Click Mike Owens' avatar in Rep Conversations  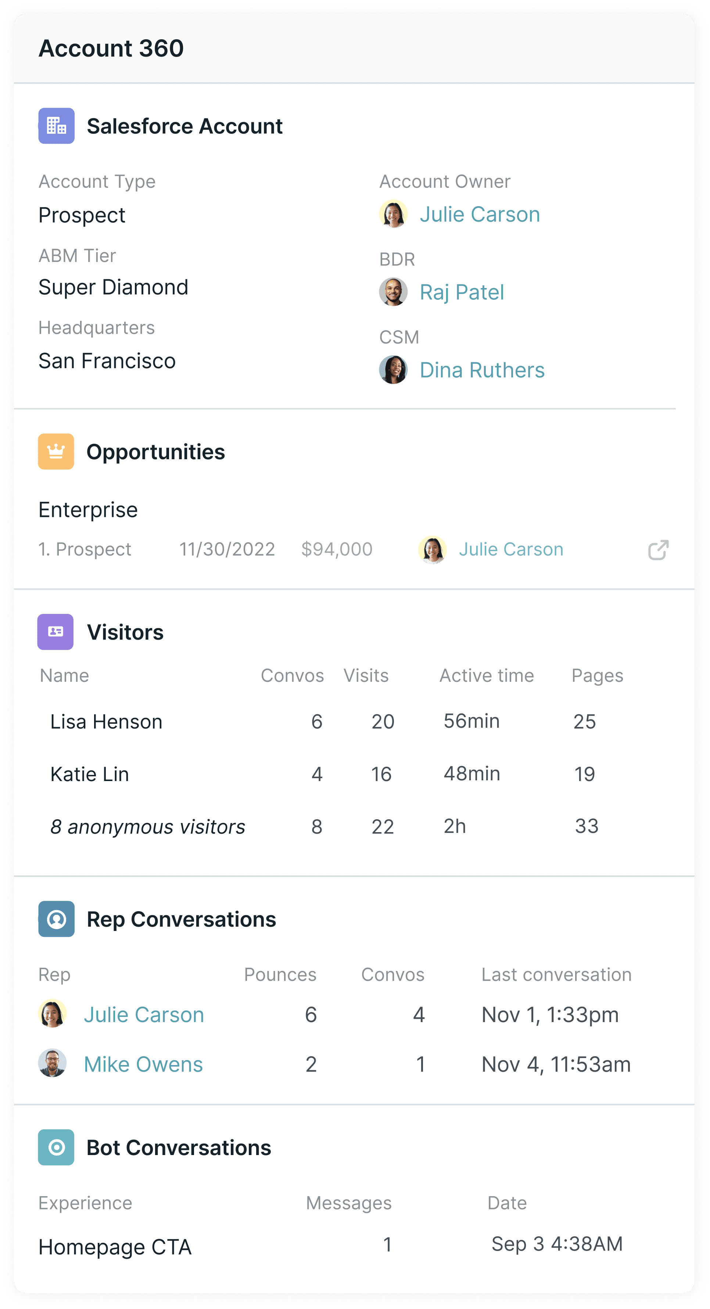point(52,1062)
